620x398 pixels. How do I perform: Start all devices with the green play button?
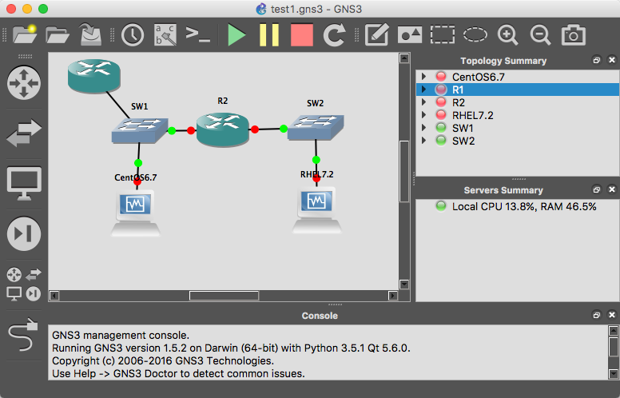pos(236,35)
